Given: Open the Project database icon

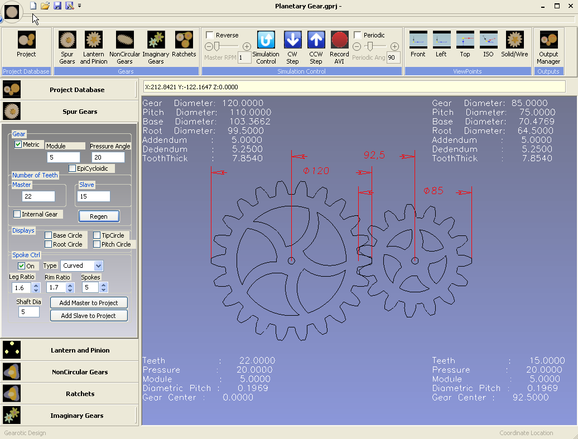Looking at the screenshot, I should [26, 45].
